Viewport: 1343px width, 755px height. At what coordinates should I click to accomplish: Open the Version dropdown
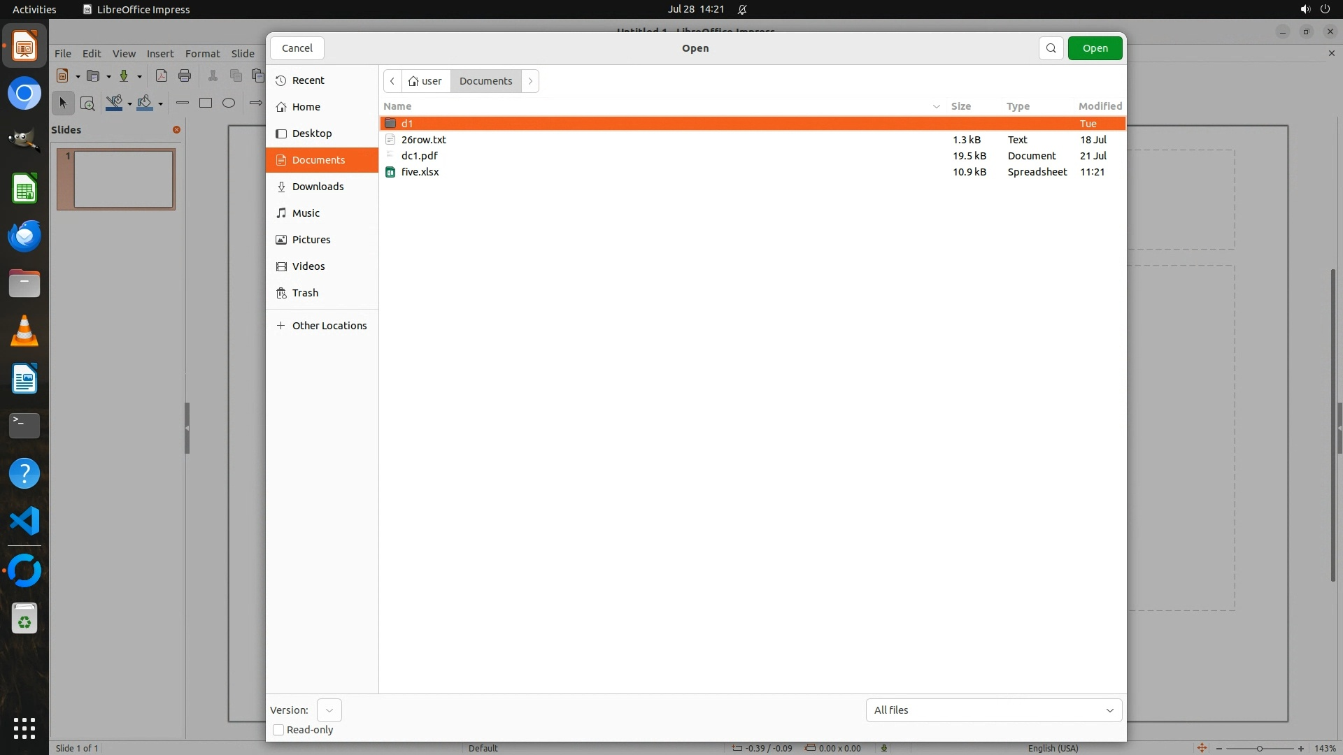pos(329,710)
